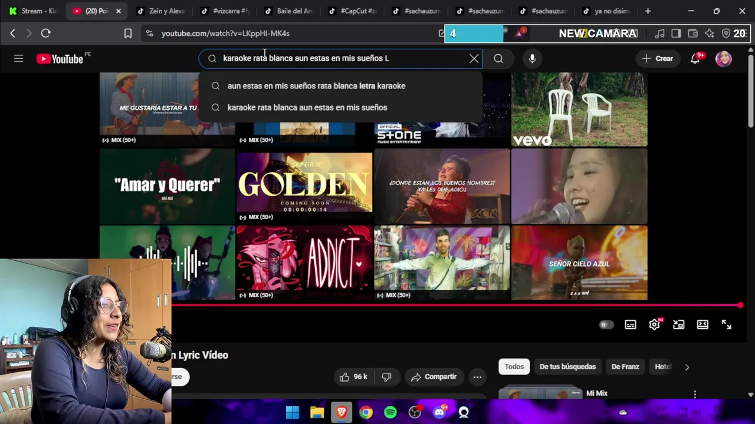This screenshot has height=424, width=755.
Task: Switch to theater mode
Action: (703, 324)
